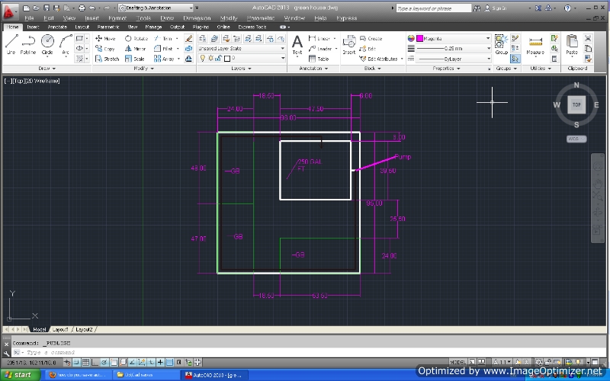Screen dimensions: 610x381
Task: Activate the Trim command
Action: (x=163, y=38)
